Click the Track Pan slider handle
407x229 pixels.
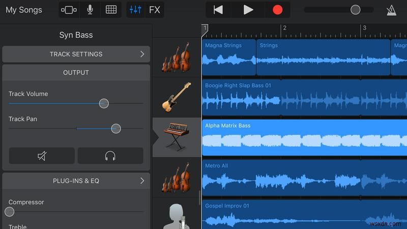116,129
